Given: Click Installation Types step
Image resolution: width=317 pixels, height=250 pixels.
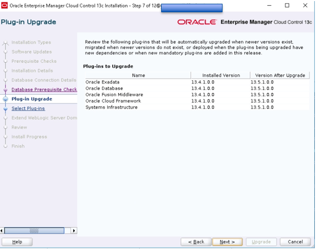Looking at the screenshot, I should point(31,43).
